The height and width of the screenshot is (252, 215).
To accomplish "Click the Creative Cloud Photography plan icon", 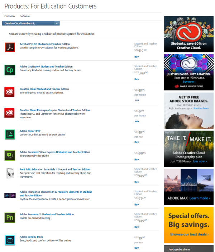I will [x=10, y=113].
